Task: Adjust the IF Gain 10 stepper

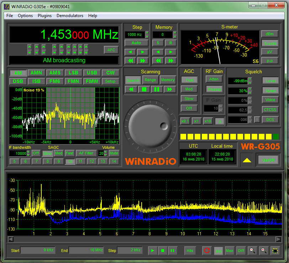Action: tap(220, 109)
